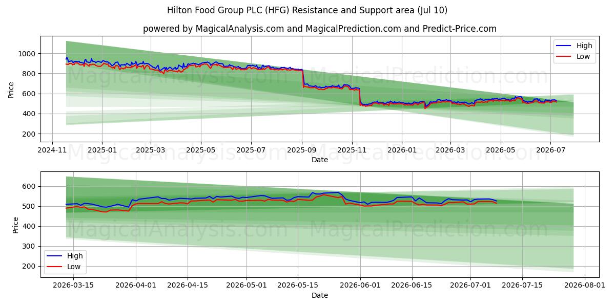The width and height of the screenshot is (615, 307).
Task: Click the top chart x-axis date "2025-01"
Action: click(x=102, y=150)
